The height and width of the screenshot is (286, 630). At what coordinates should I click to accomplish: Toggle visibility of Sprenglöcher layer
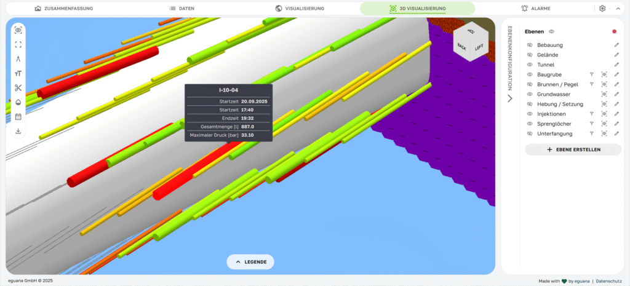[x=529, y=124]
